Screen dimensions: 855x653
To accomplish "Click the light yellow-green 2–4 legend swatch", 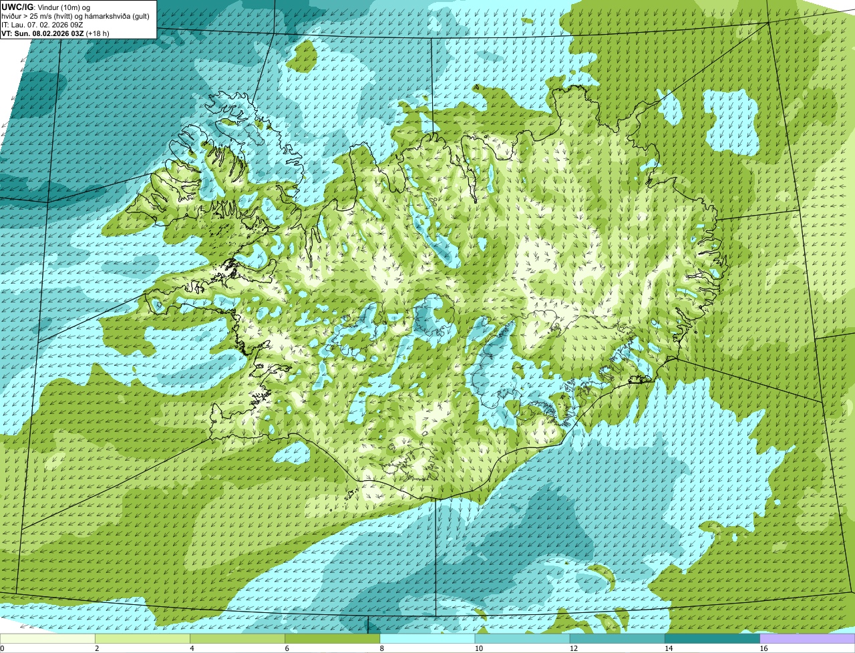I will (x=143, y=639).
